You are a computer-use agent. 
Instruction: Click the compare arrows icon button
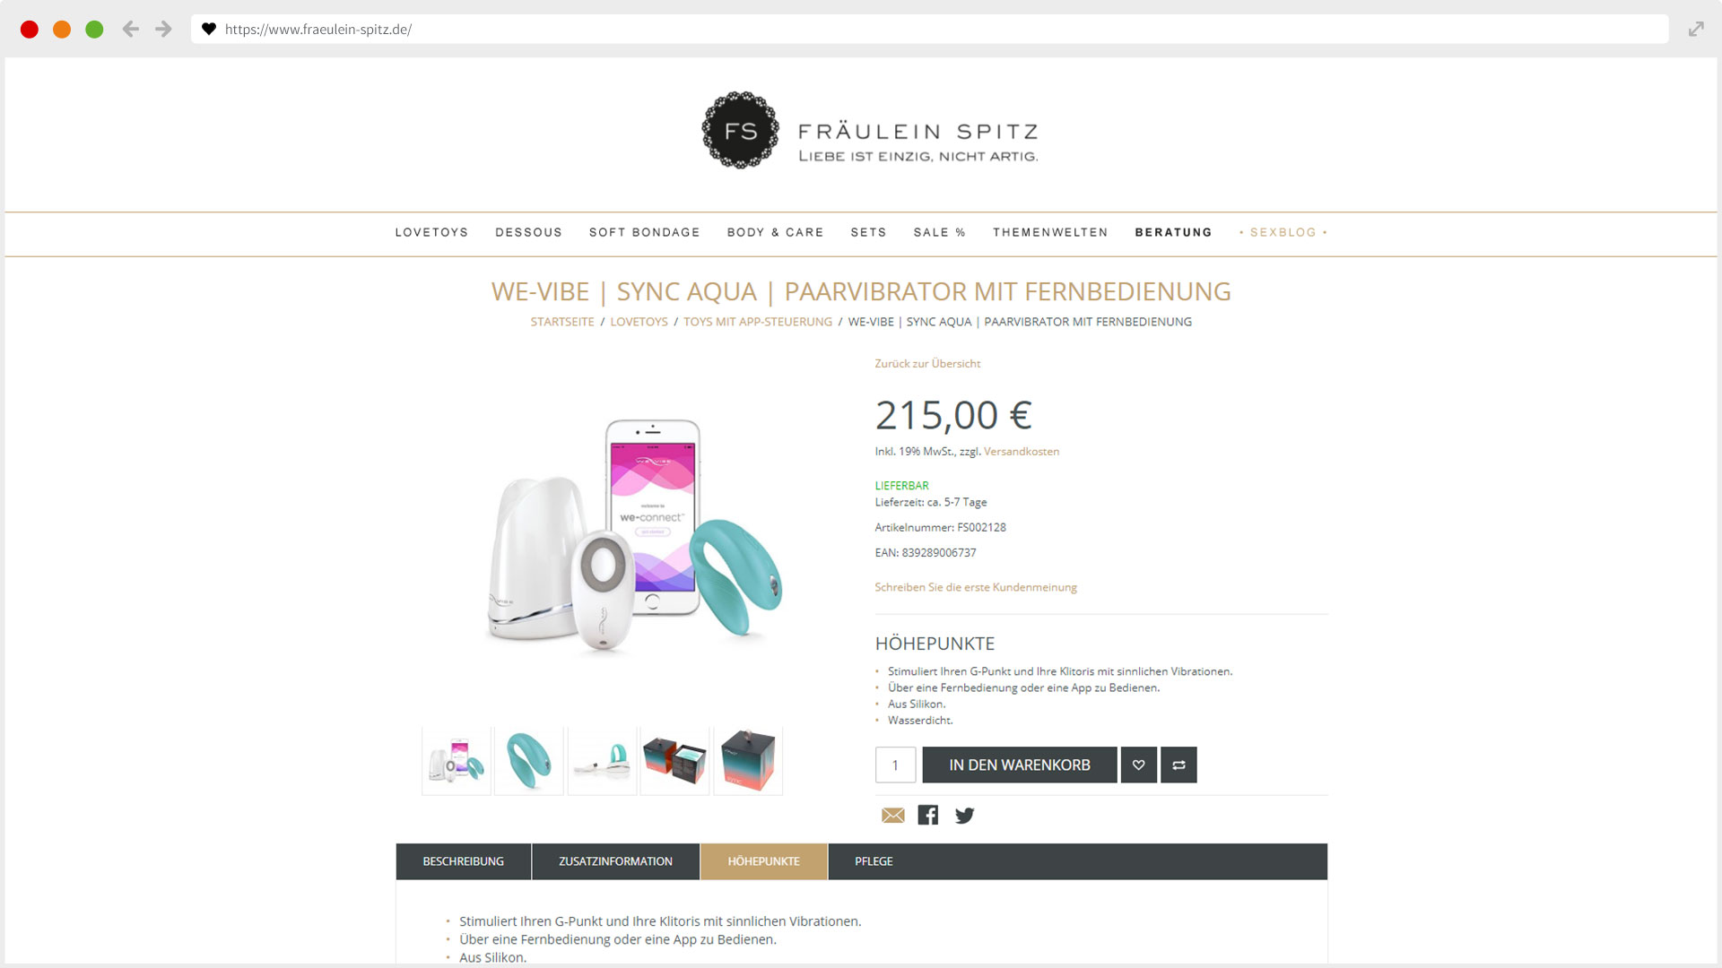(1178, 765)
